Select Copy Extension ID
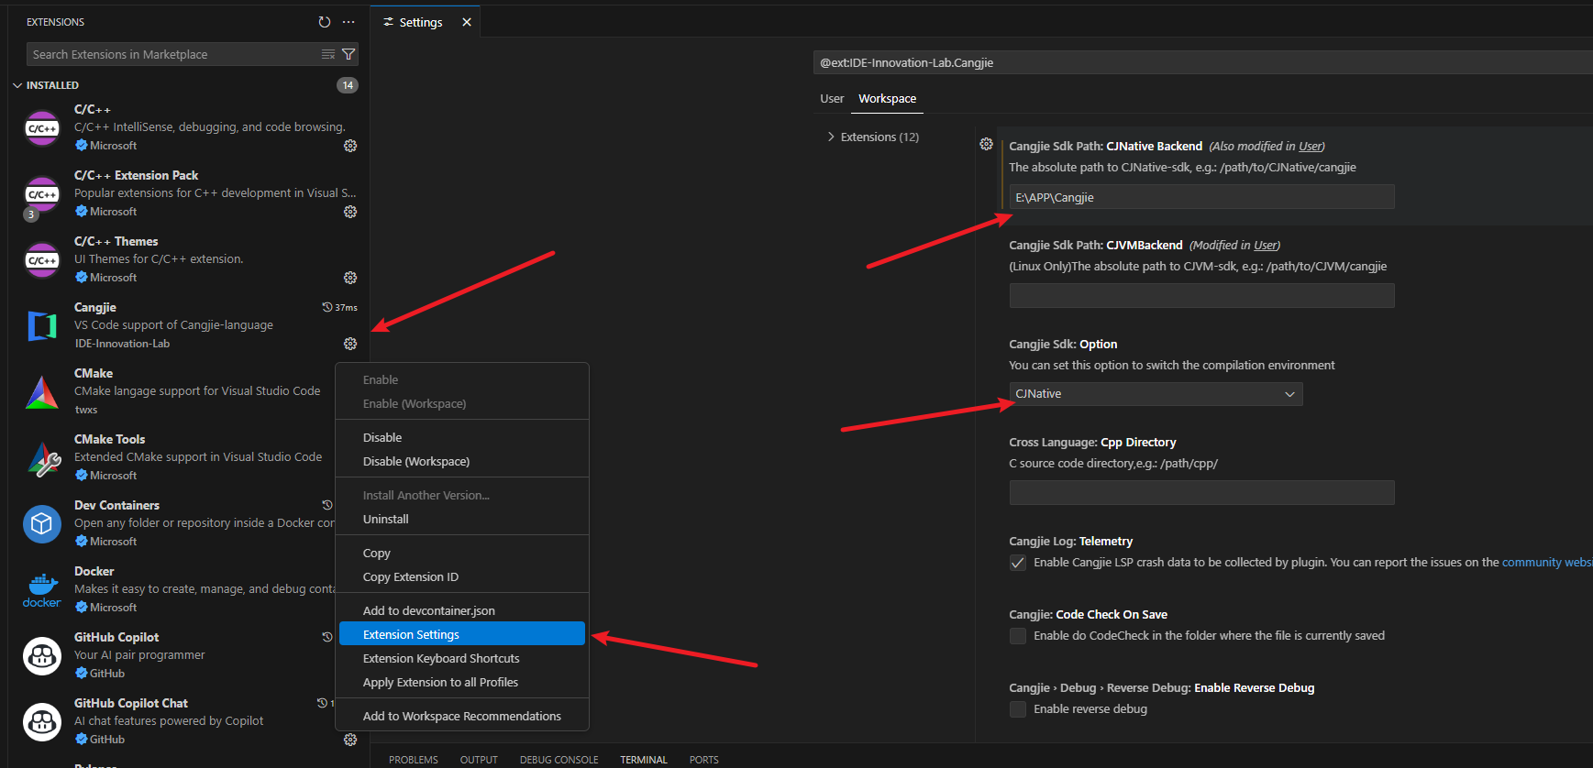The width and height of the screenshot is (1593, 768). (x=462, y=576)
